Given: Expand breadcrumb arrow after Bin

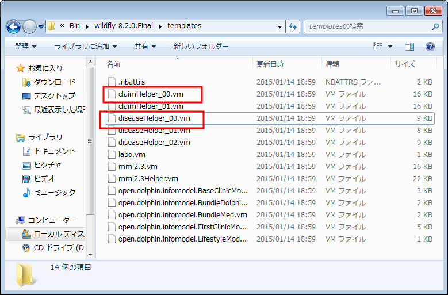Looking at the screenshot, I should click(x=87, y=26).
